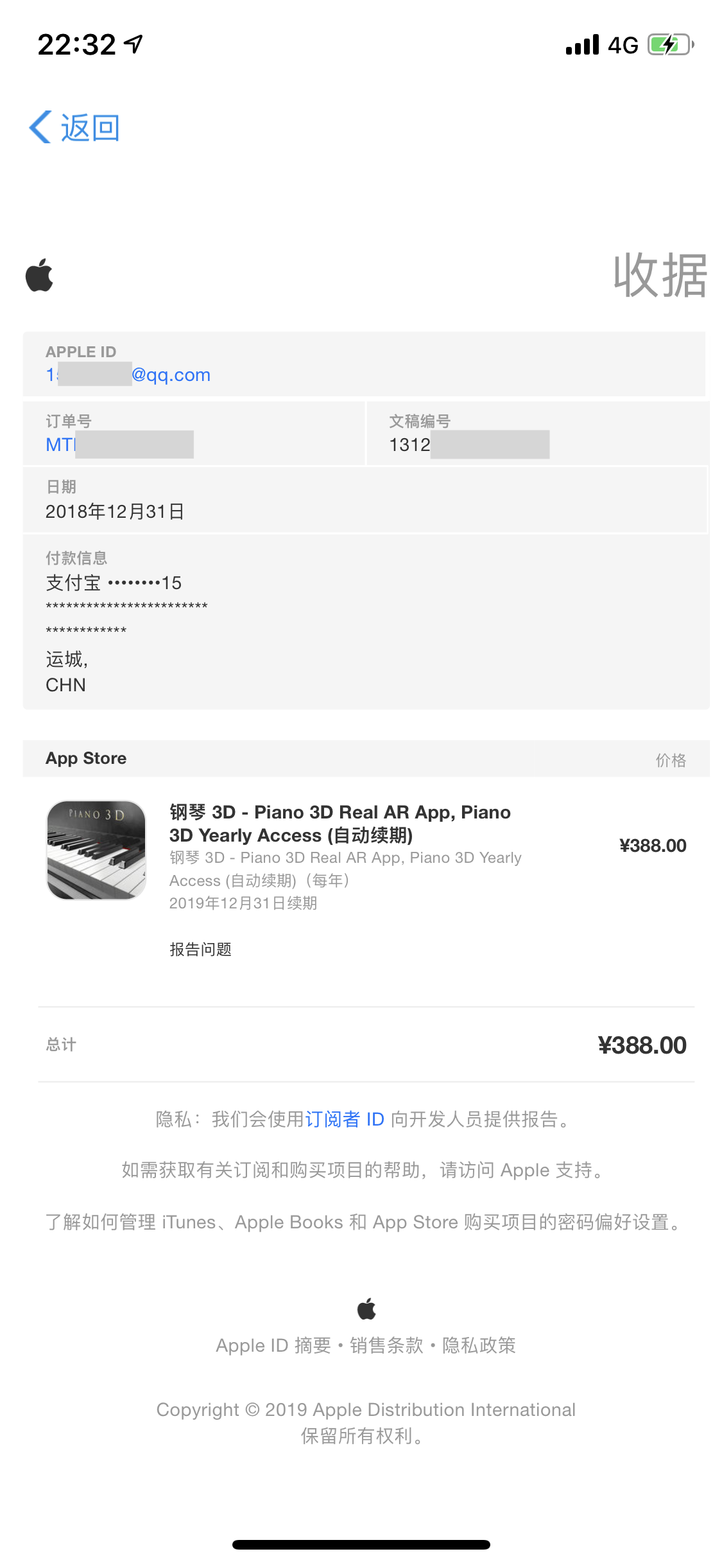Tap the cellular signal bars icon

pos(582,44)
